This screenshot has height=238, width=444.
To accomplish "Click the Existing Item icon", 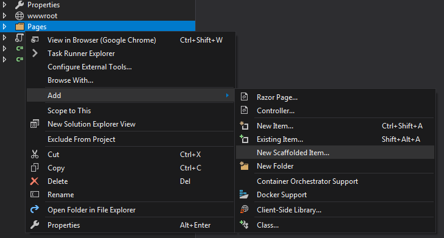I will click(244, 139).
